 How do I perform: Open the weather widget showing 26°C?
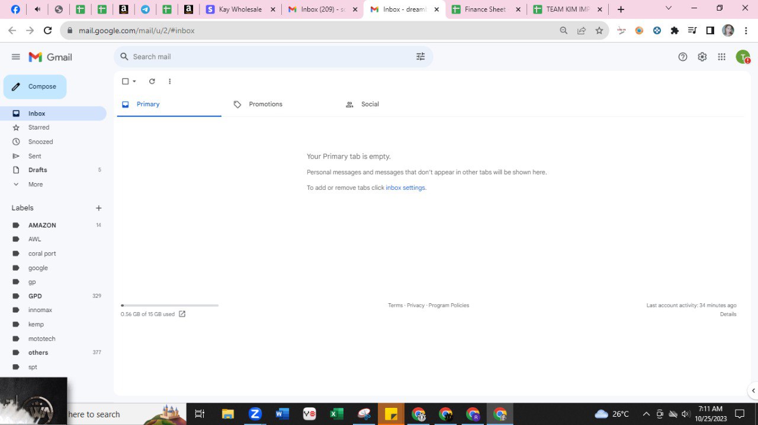click(x=612, y=414)
